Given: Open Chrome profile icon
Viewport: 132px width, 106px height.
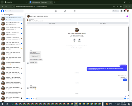Looking at the screenshot, I should click(x=126, y=6).
